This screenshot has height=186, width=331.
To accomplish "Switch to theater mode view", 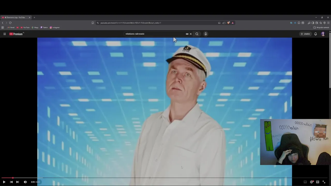I will pos(318,182).
